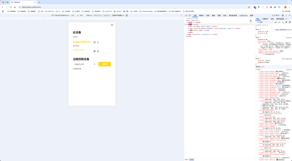Screen dimensions: 292x161
Task: Switch to the Lighthouse tab
Action: [243, 15]
